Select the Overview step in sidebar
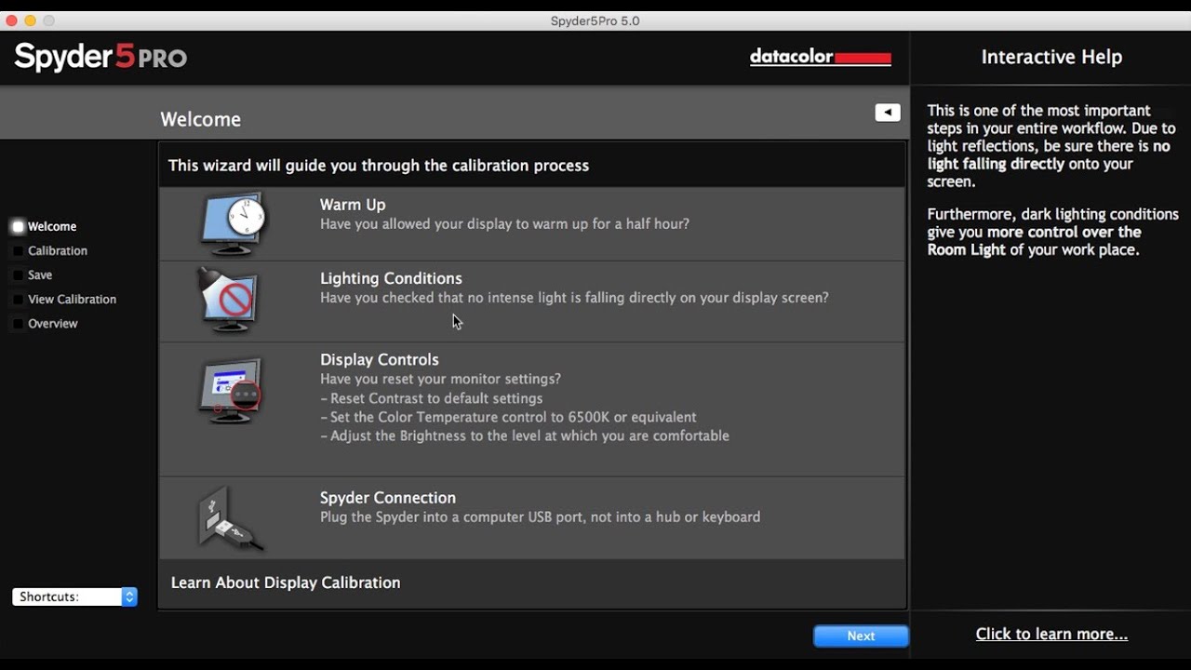The image size is (1191, 670). point(46,323)
